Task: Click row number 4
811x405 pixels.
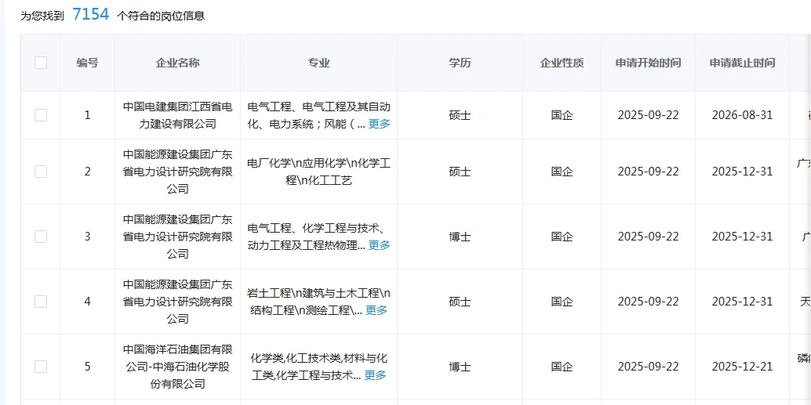Action: [87, 302]
